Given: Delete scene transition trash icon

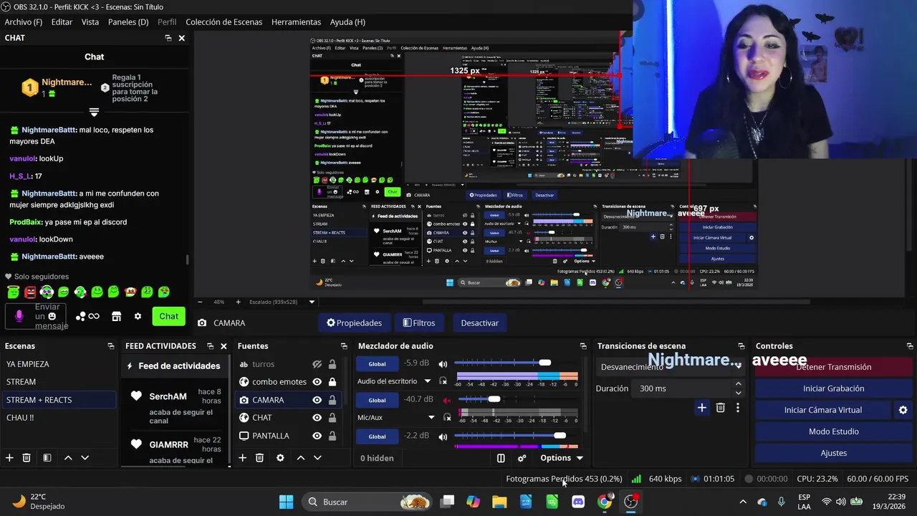Looking at the screenshot, I should 721,408.
